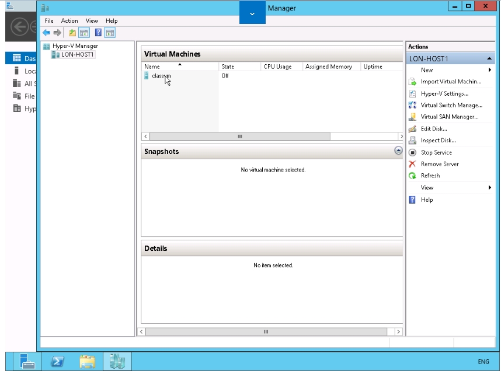This screenshot has height=371, width=501.
Task: Toggle the Action pane toolbar icon
Action: [110, 33]
